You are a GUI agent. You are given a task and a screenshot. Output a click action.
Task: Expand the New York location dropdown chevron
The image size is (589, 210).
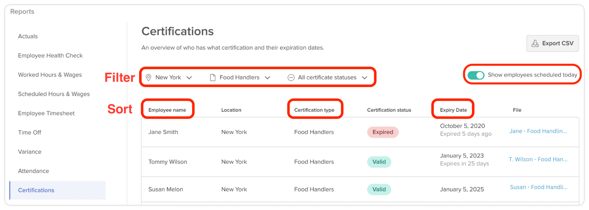(189, 77)
